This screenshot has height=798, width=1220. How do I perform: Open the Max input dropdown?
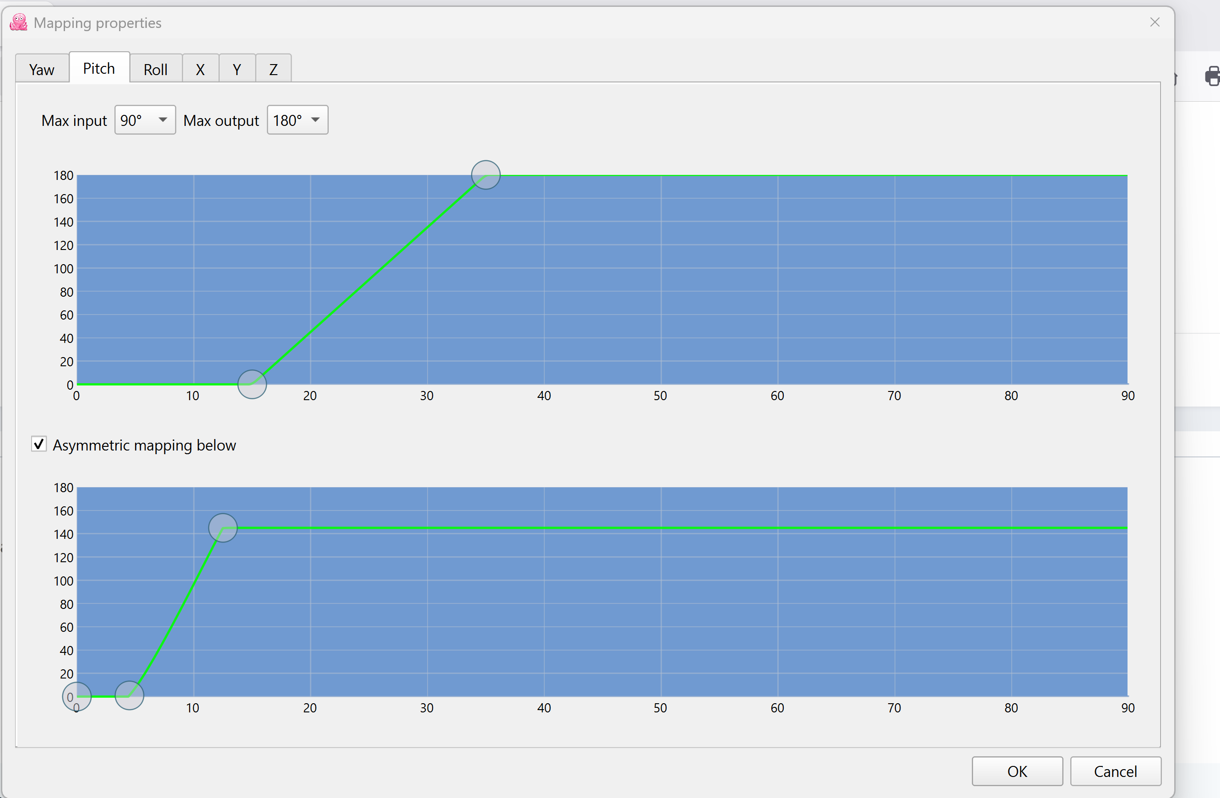[145, 120]
